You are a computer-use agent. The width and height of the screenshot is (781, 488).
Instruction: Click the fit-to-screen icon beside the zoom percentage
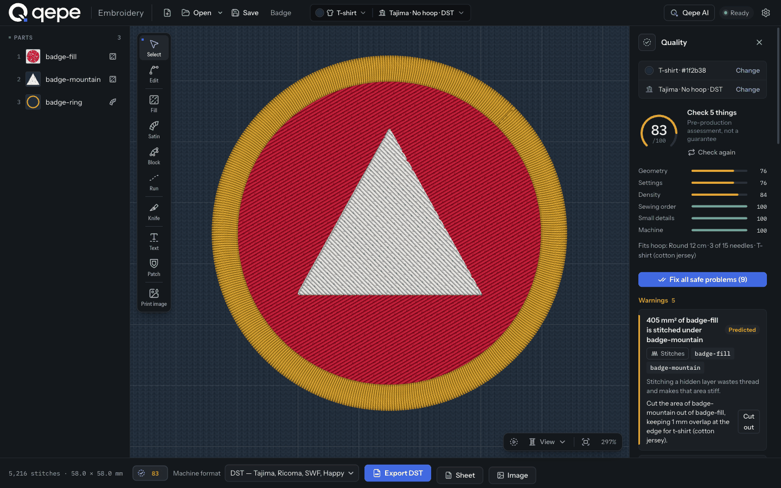(x=586, y=442)
